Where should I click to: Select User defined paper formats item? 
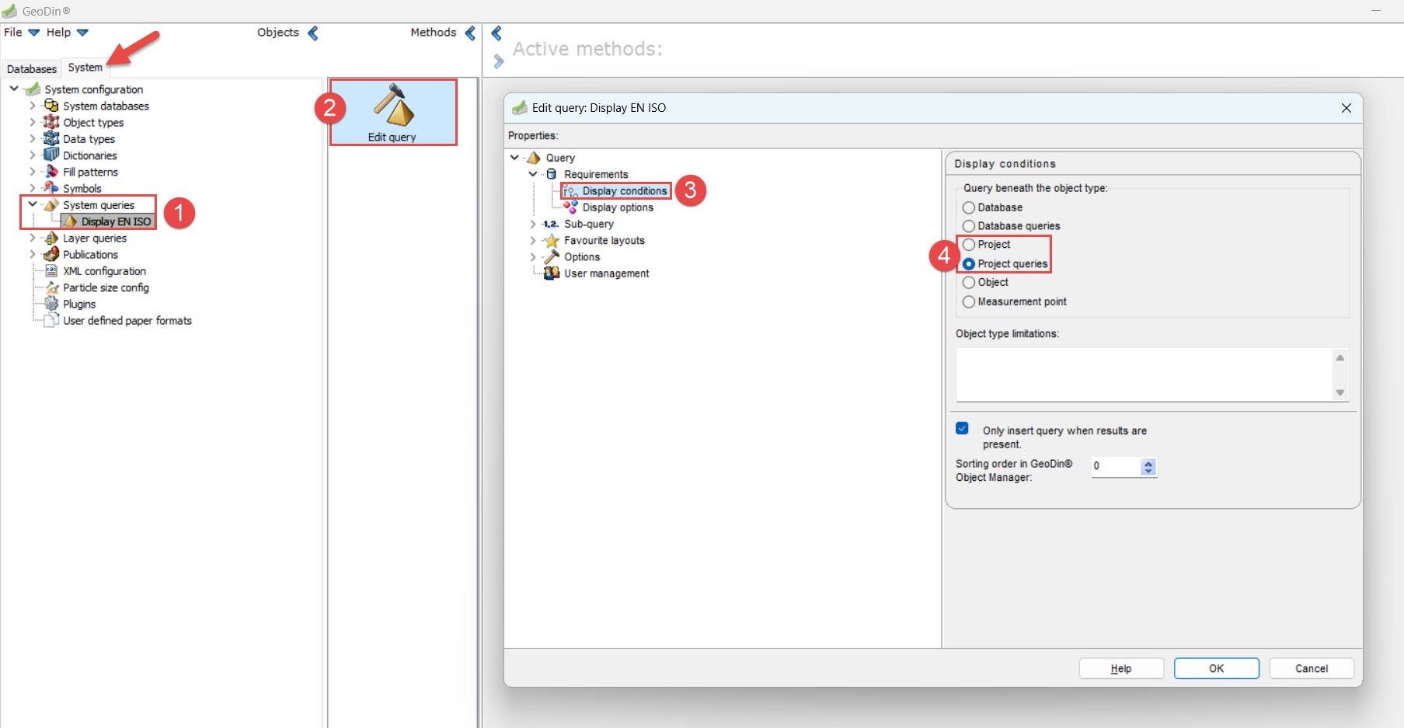[127, 320]
